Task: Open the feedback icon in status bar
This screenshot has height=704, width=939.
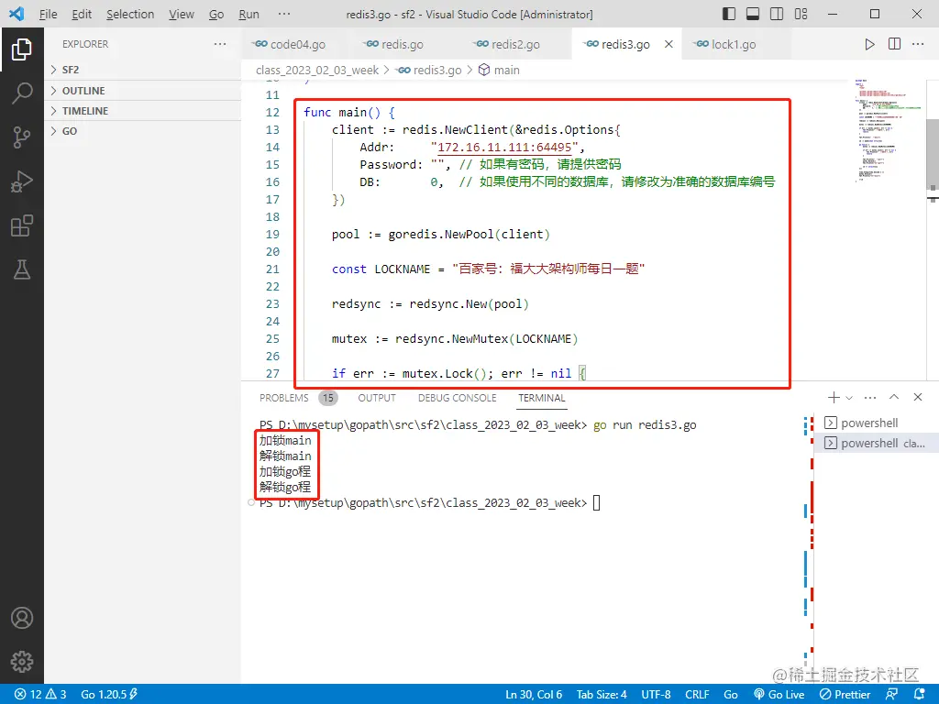Action: 891,695
